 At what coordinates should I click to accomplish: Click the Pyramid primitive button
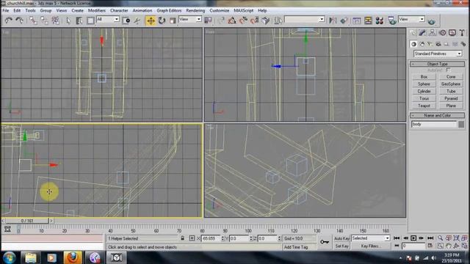451,98
